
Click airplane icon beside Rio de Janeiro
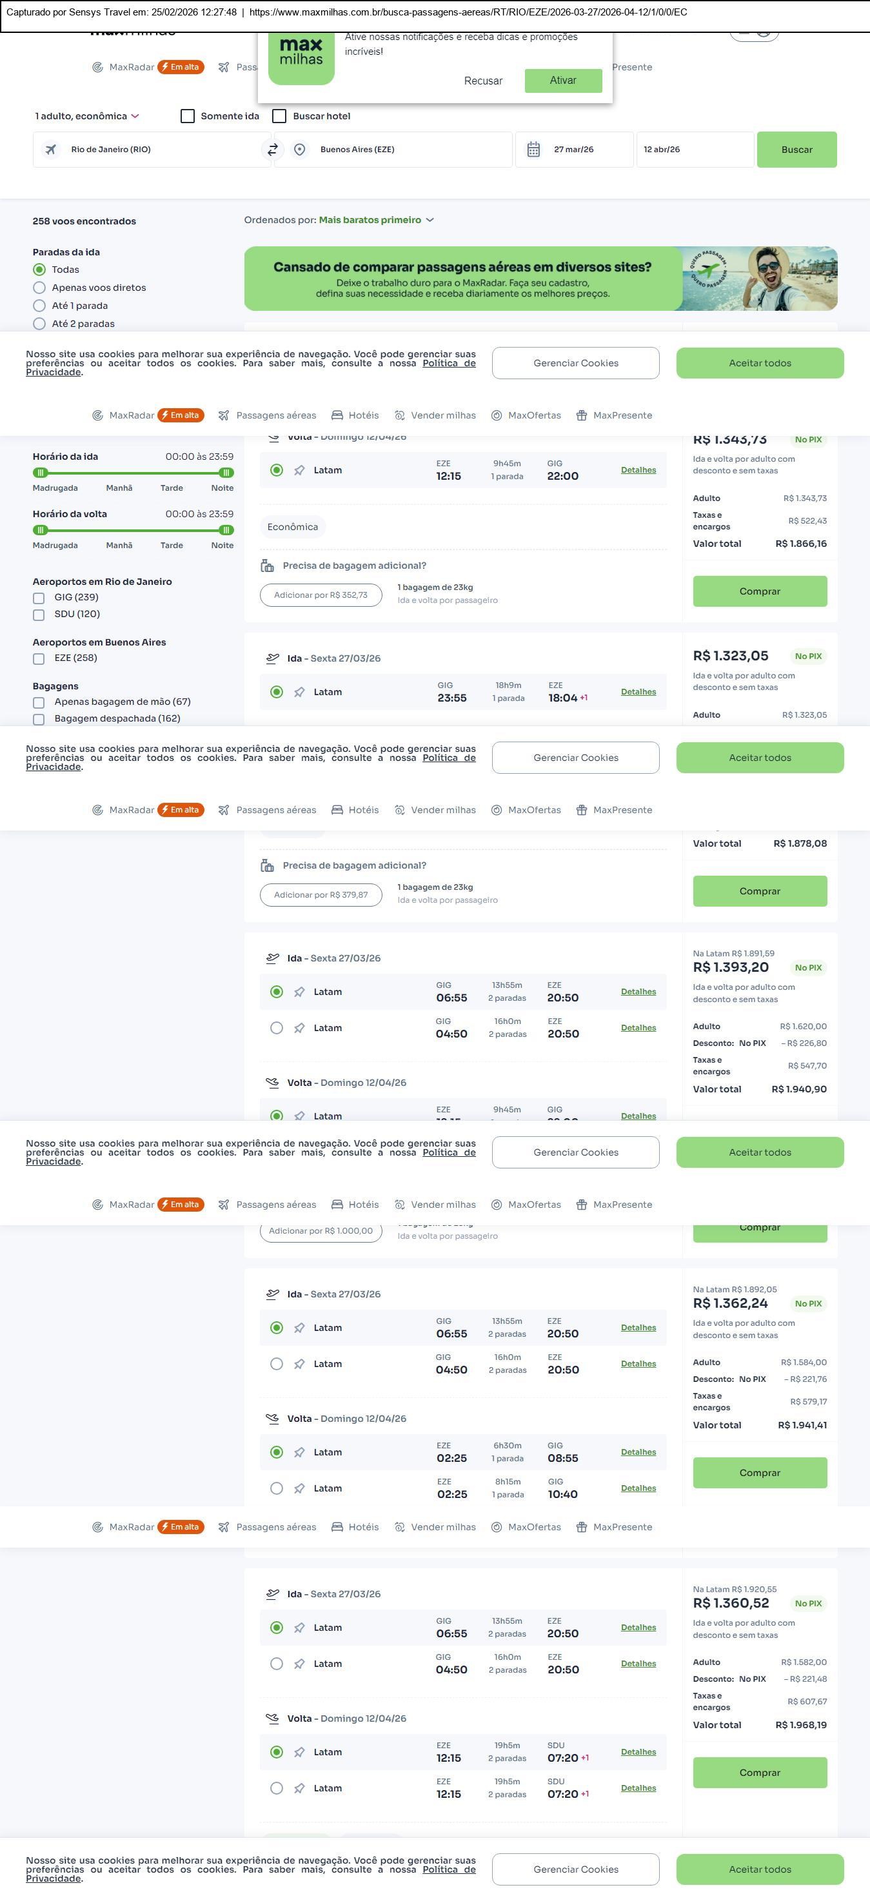(51, 150)
